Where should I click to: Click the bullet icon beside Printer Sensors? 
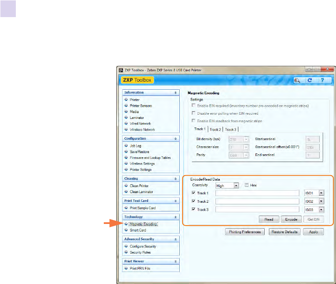(126, 106)
